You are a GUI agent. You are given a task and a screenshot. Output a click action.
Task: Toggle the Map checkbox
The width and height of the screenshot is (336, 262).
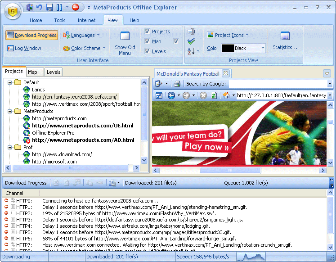[x=148, y=41]
